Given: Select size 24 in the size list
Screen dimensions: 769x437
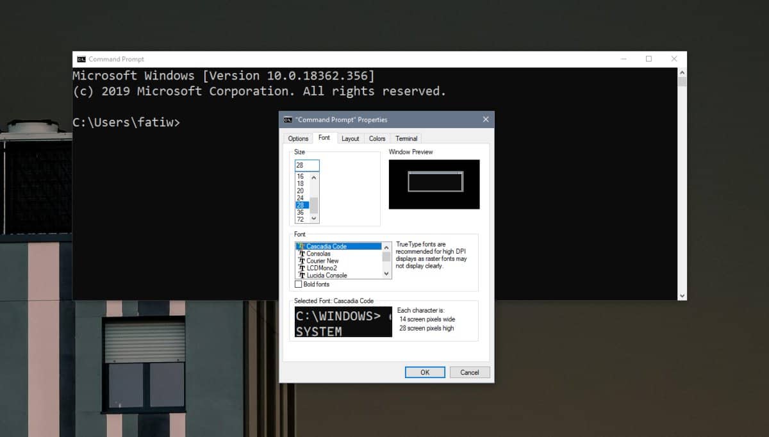Looking at the screenshot, I should point(302,198).
